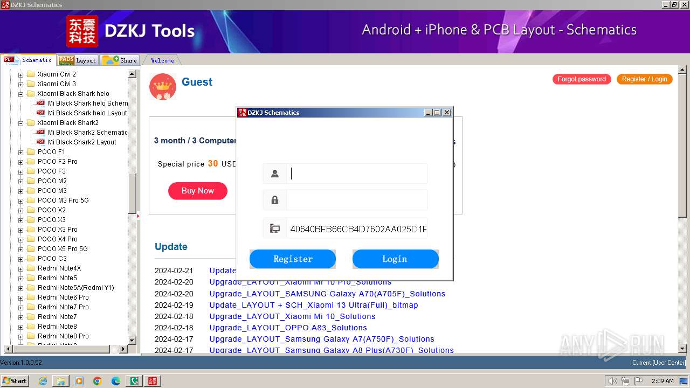Open Update_LAYOUT + SCH_Xiaomi 13 Ultra link

314,305
